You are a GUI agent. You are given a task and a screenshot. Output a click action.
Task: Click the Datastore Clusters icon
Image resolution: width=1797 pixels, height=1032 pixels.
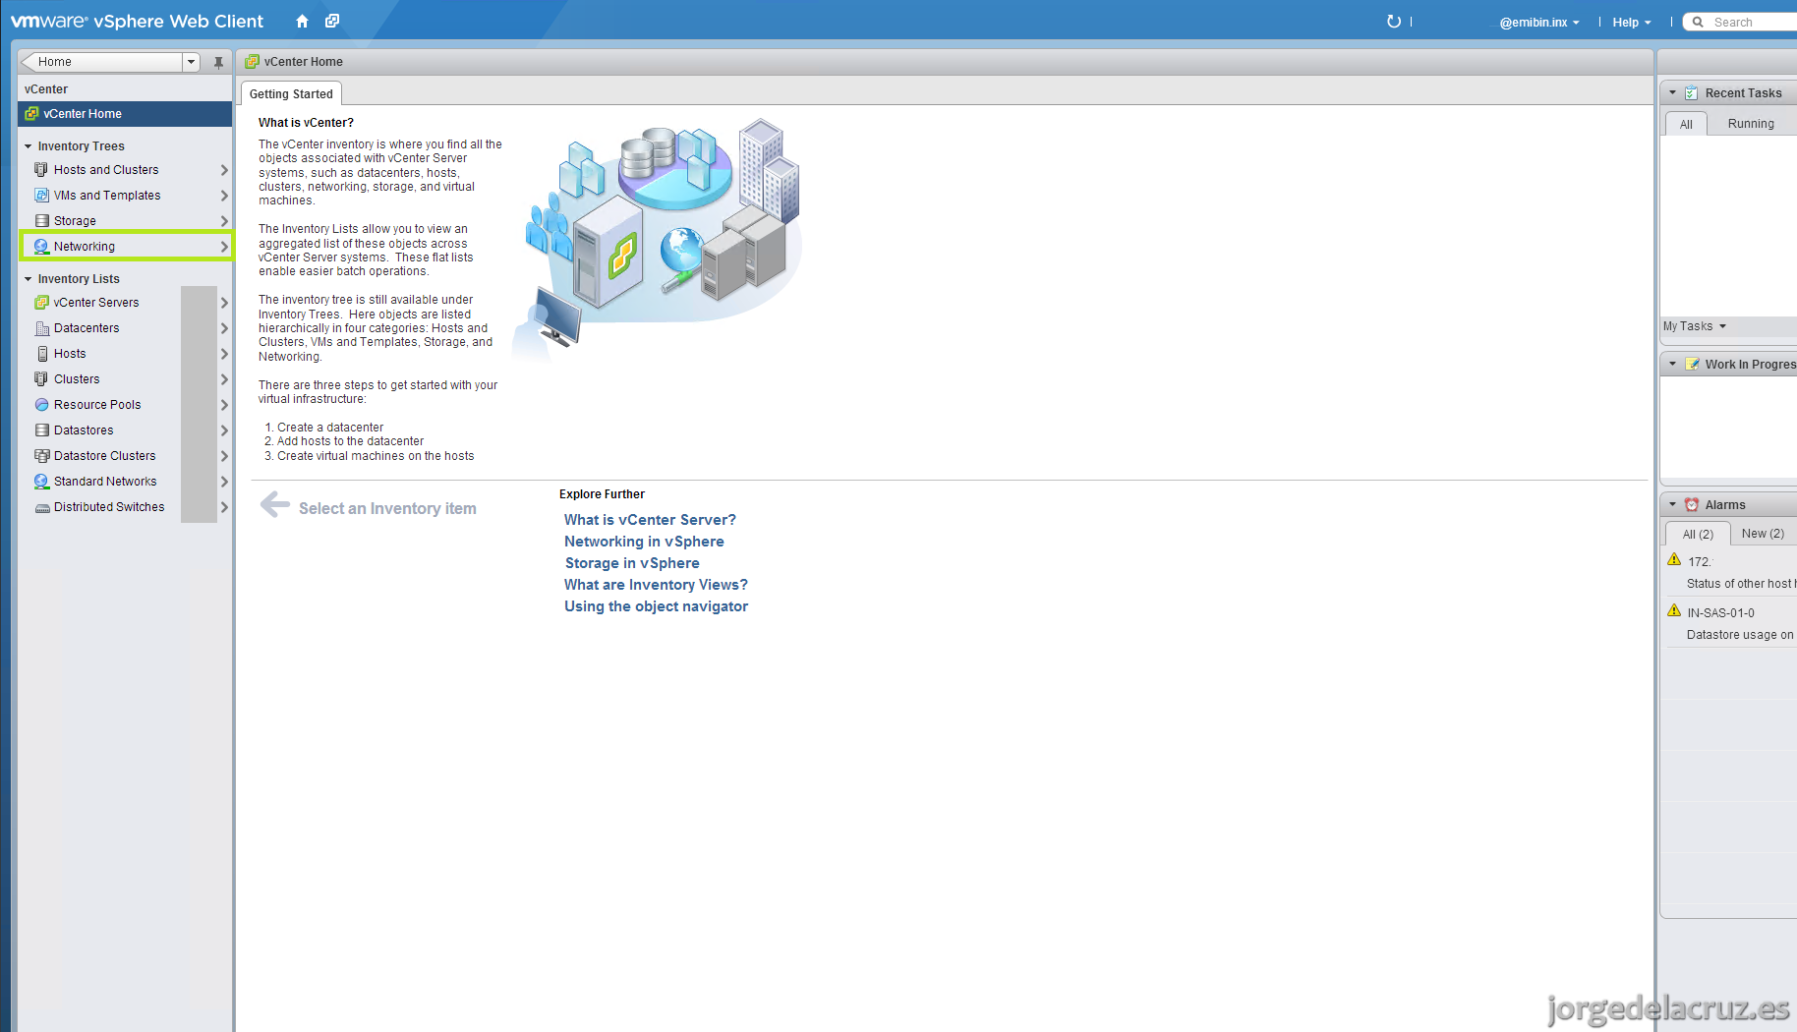(41, 456)
